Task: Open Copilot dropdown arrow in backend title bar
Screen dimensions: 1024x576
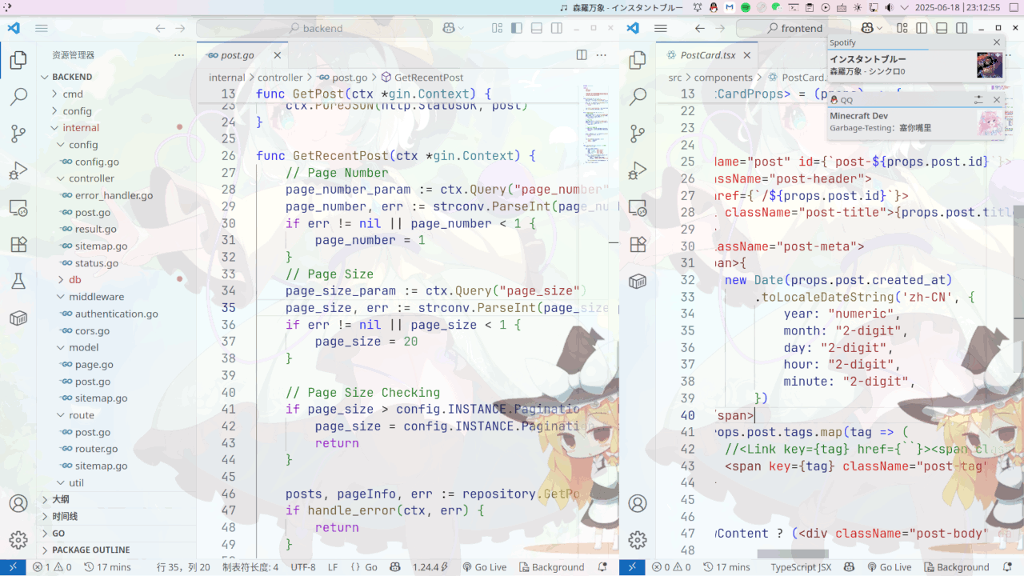Action: click(x=462, y=28)
